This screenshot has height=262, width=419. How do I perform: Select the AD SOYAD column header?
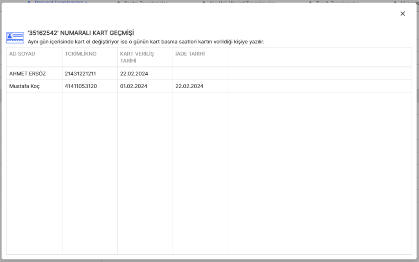[x=22, y=54]
